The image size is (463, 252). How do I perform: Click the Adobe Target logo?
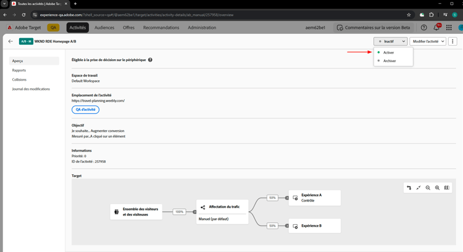point(10,27)
